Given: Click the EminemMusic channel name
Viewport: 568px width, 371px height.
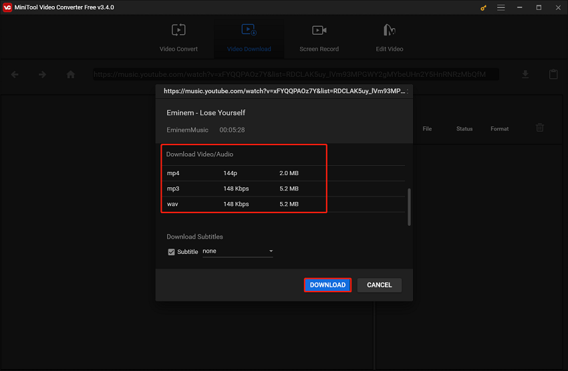Looking at the screenshot, I should pyautogui.click(x=187, y=130).
